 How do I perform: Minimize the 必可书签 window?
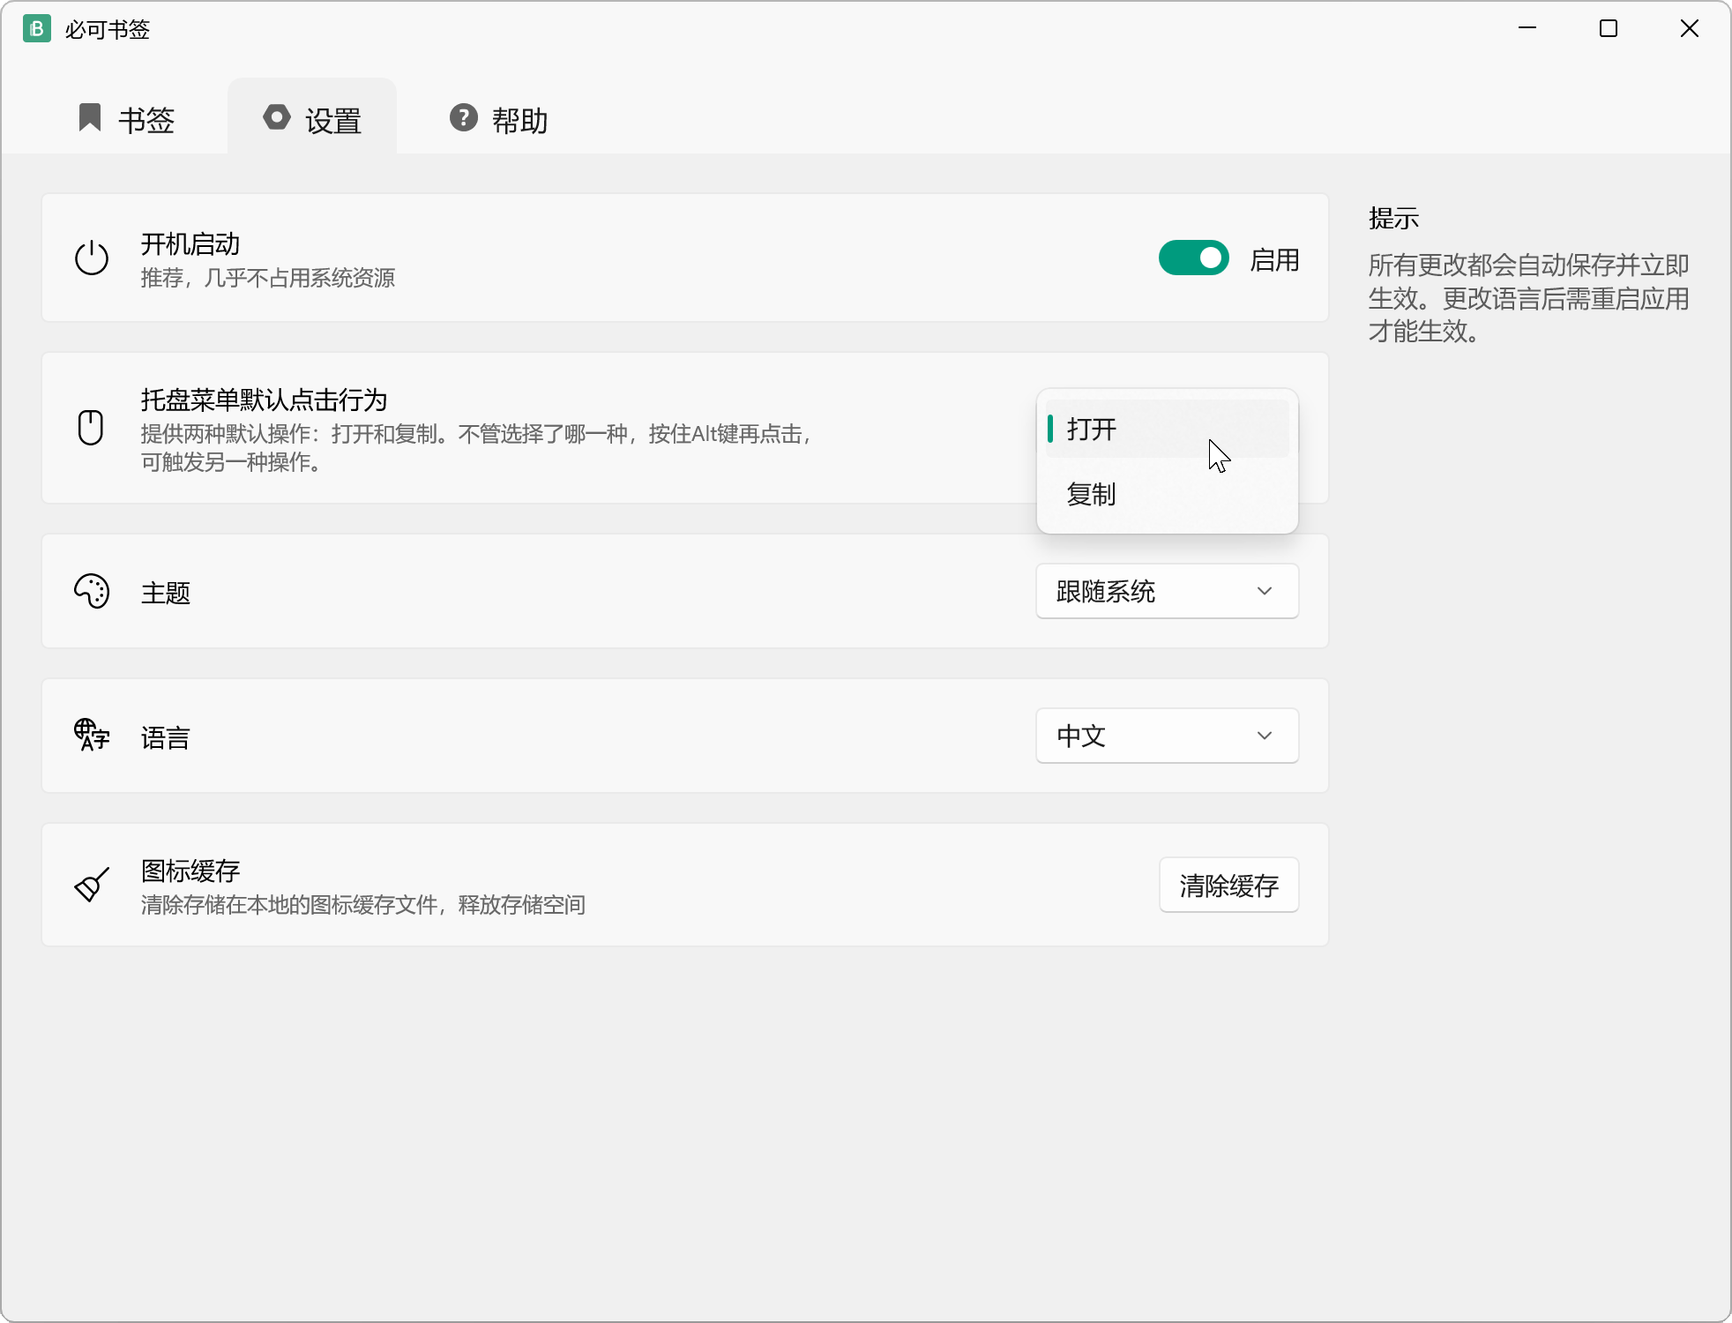(x=1527, y=28)
